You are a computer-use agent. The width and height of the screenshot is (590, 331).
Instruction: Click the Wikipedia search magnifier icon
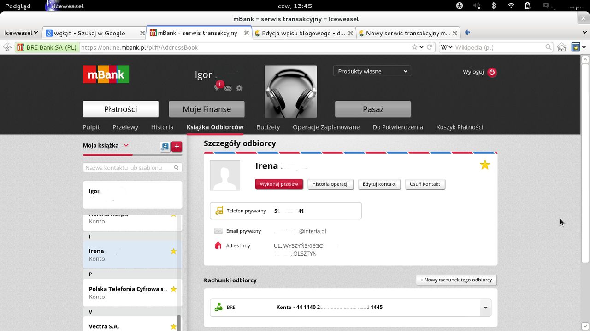548,47
